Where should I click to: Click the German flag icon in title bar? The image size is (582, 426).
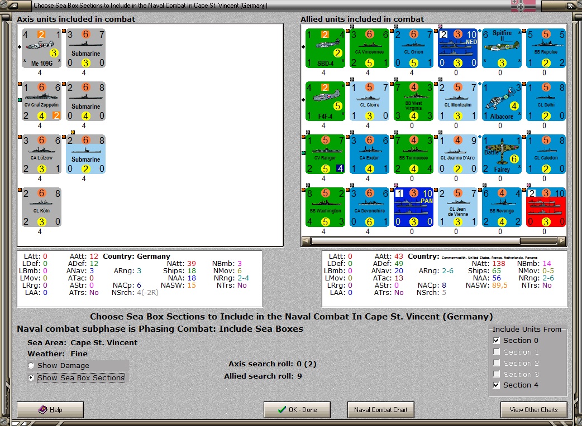[x=523, y=5]
